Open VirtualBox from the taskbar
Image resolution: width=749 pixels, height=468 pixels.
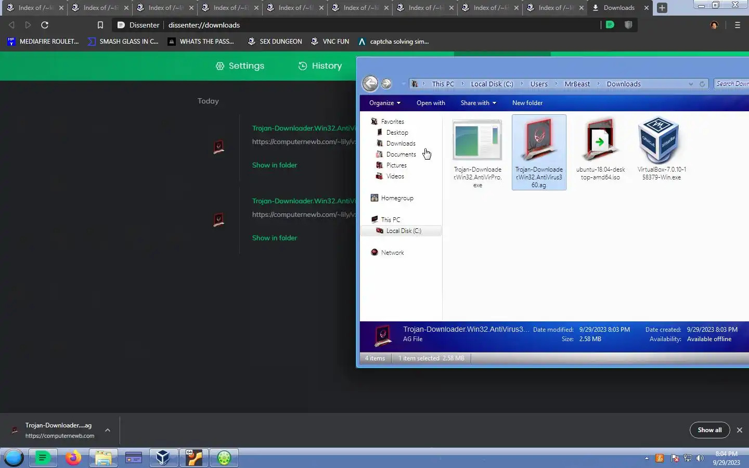tap(163, 458)
